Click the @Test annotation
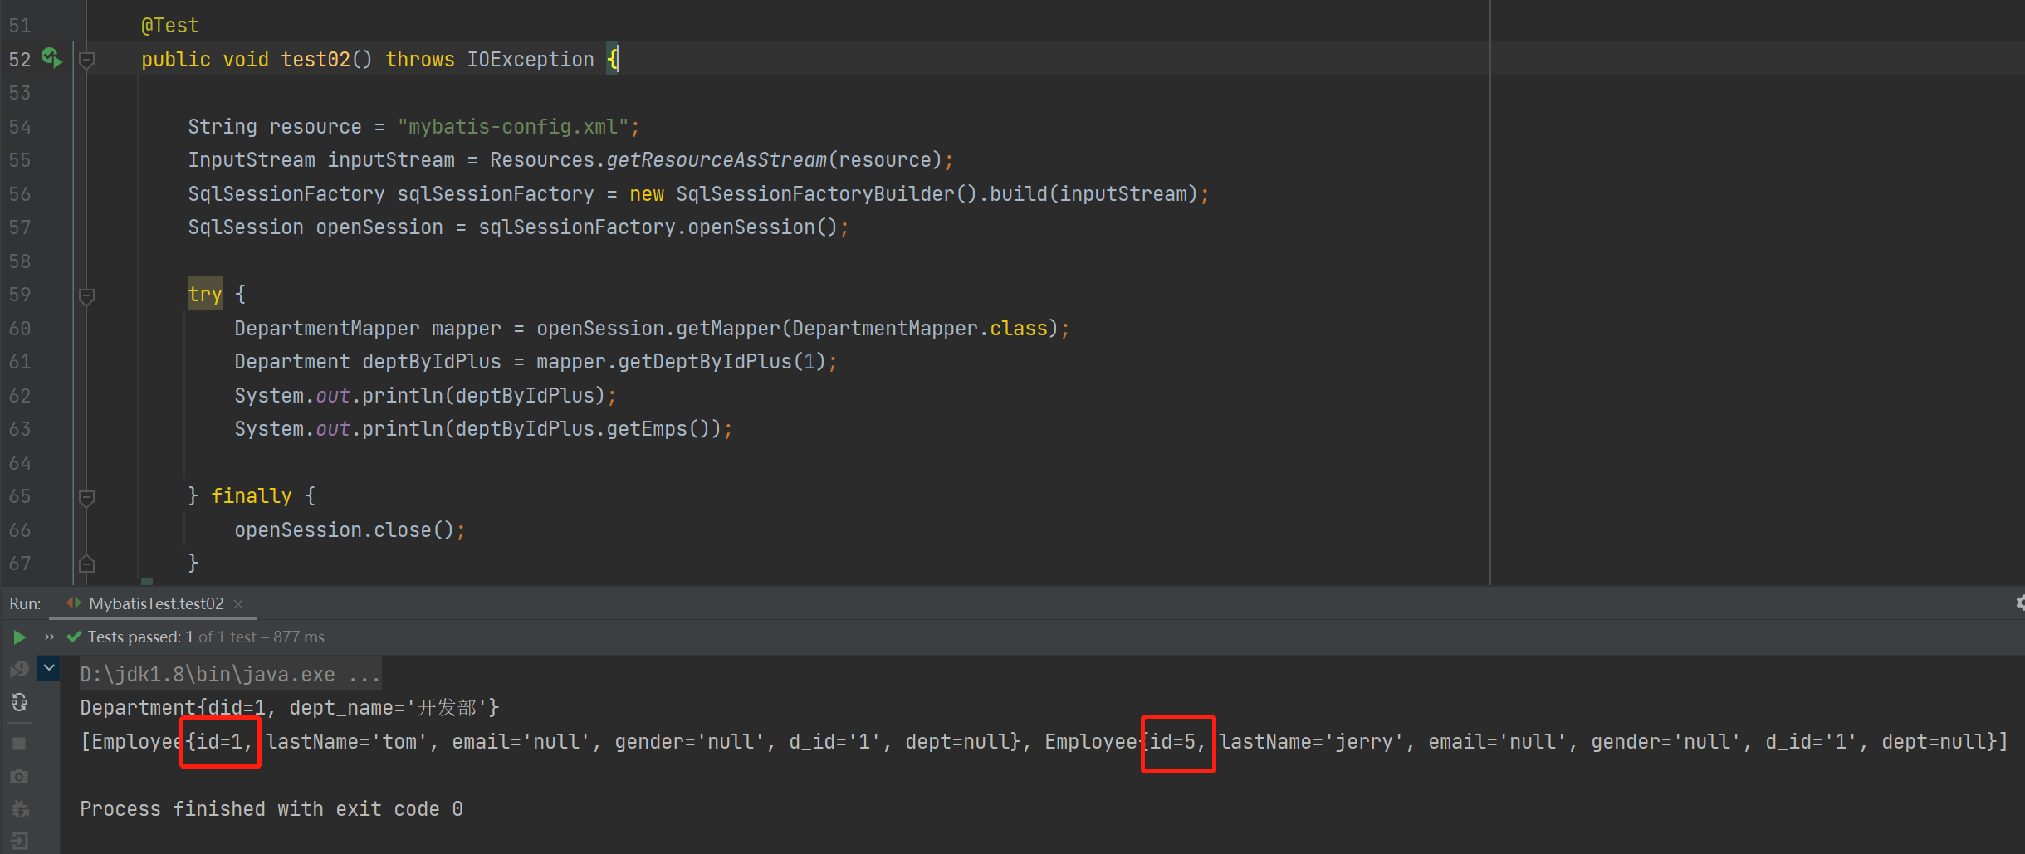 (x=170, y=26)
